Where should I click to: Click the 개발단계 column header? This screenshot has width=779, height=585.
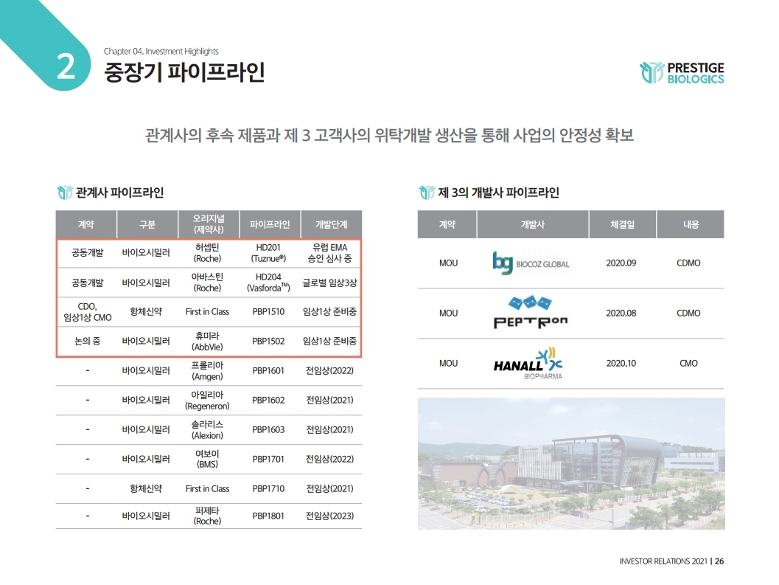click(332, 224)
